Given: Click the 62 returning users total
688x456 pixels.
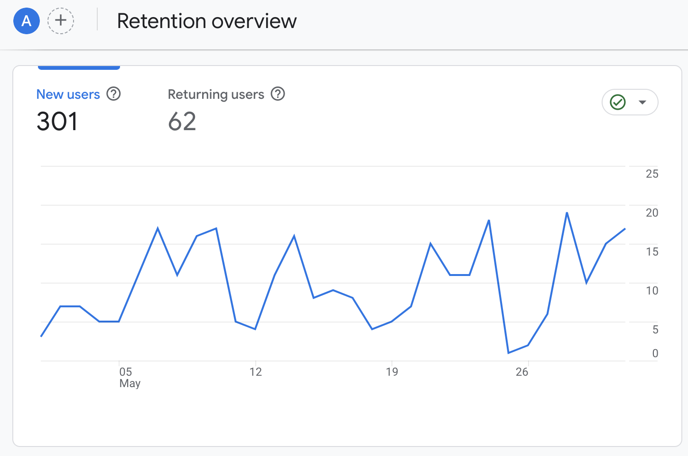Looking at the screenshot, I should pyautogui.click(x=182, y=122).
